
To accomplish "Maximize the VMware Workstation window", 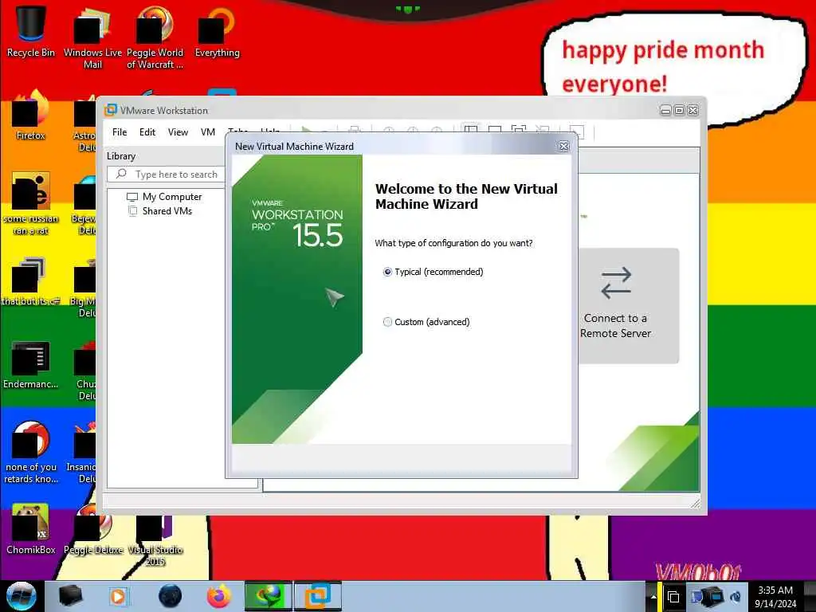I will [x=679, y=110].
